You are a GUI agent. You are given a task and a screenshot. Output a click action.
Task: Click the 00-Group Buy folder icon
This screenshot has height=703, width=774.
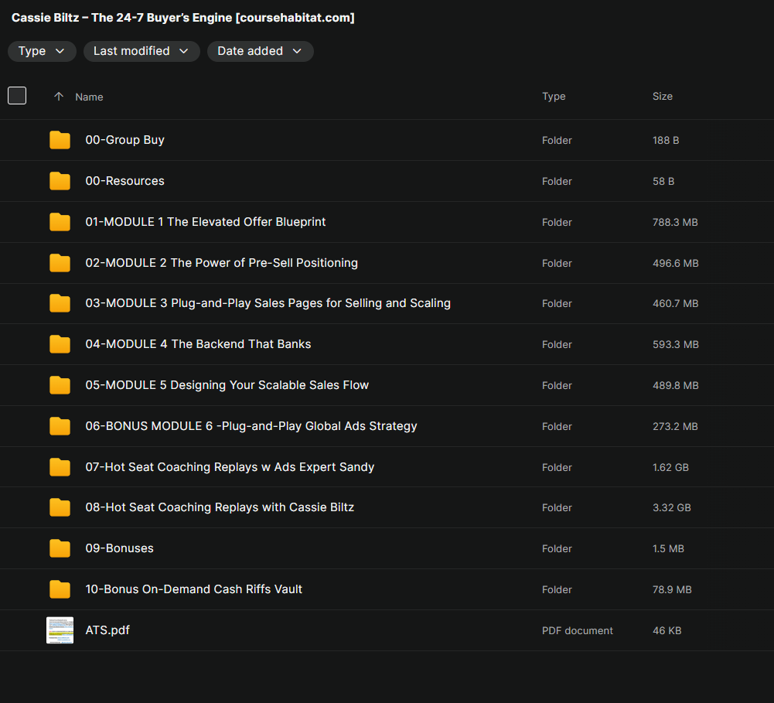[x=60, y=140]
